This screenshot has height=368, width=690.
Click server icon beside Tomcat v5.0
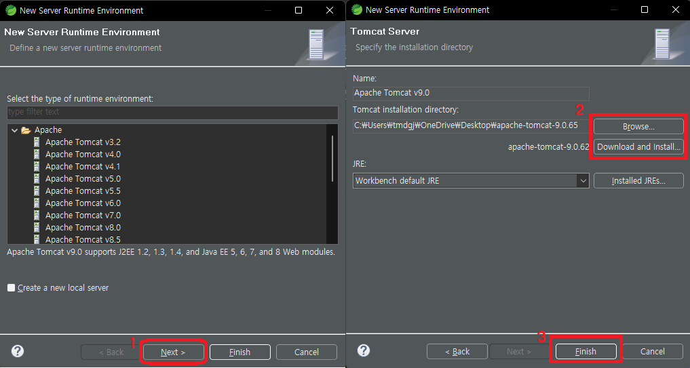point(37,178)
